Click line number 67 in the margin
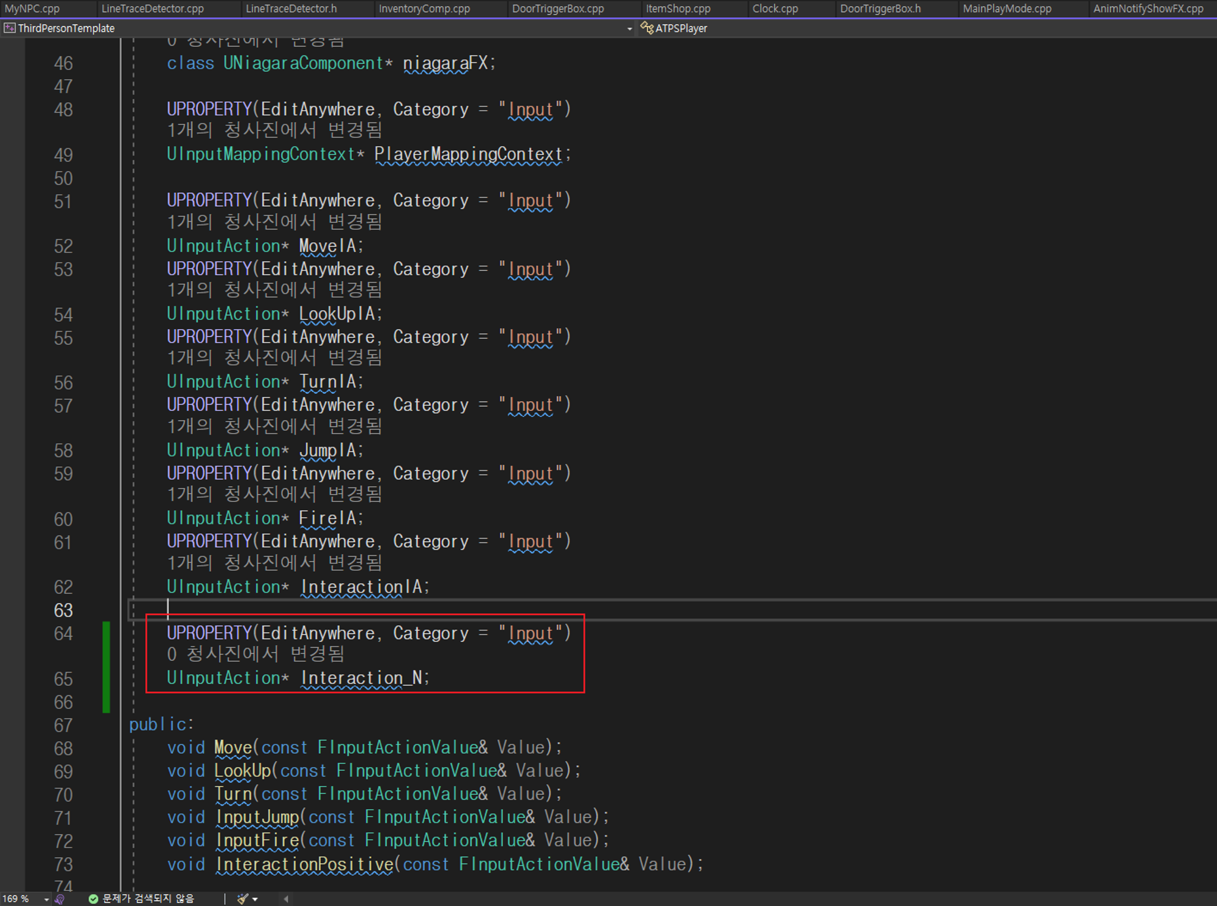Viewport: 1217px width, 906px height. coord(63,725)
